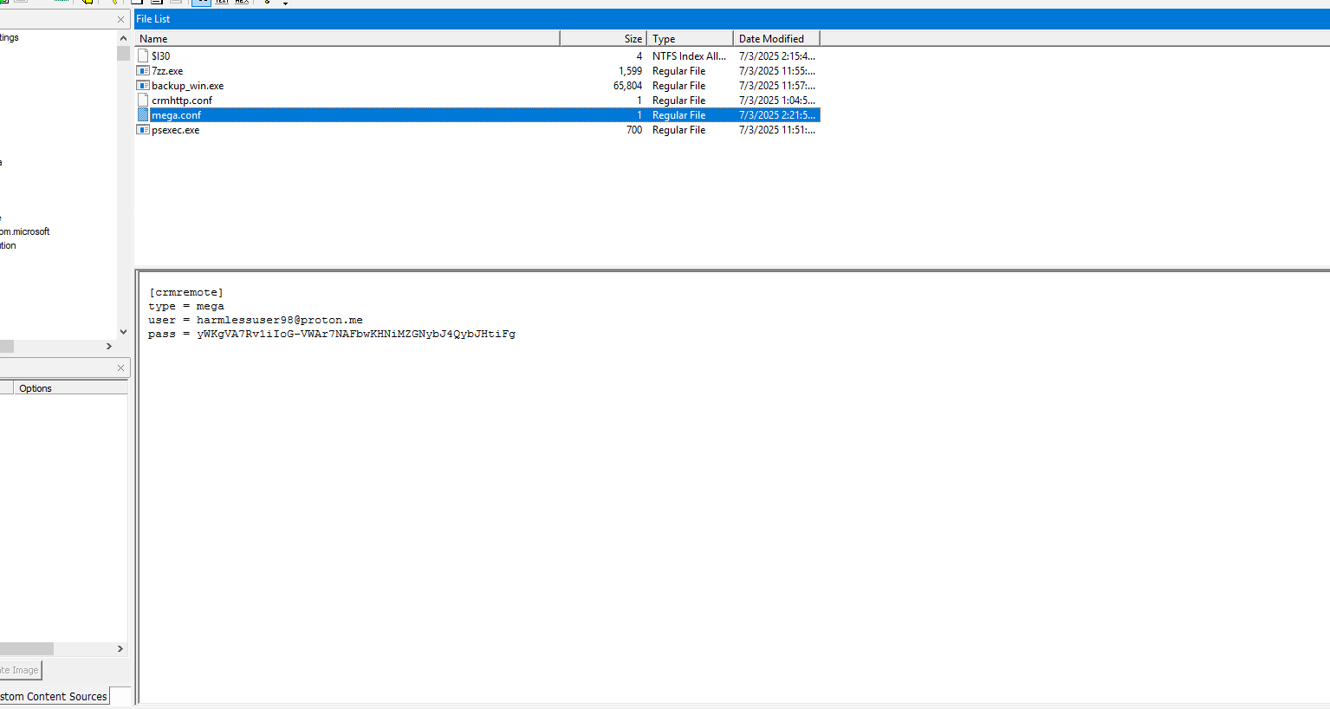Expand the tree entry ending in 'om.microsoft'

pyautogui.click(x=24, y=231)
